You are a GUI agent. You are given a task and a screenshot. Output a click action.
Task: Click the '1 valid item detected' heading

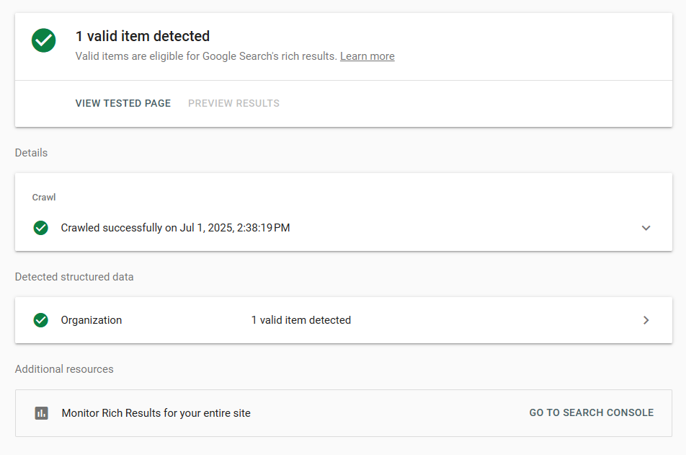point(143,36)
